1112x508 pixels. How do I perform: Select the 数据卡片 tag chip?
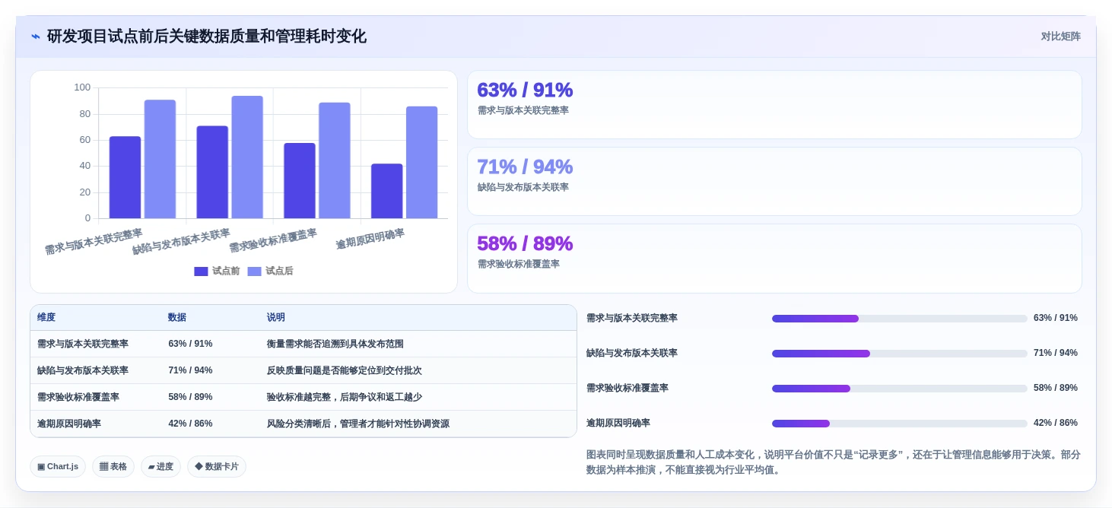(217, 466)
